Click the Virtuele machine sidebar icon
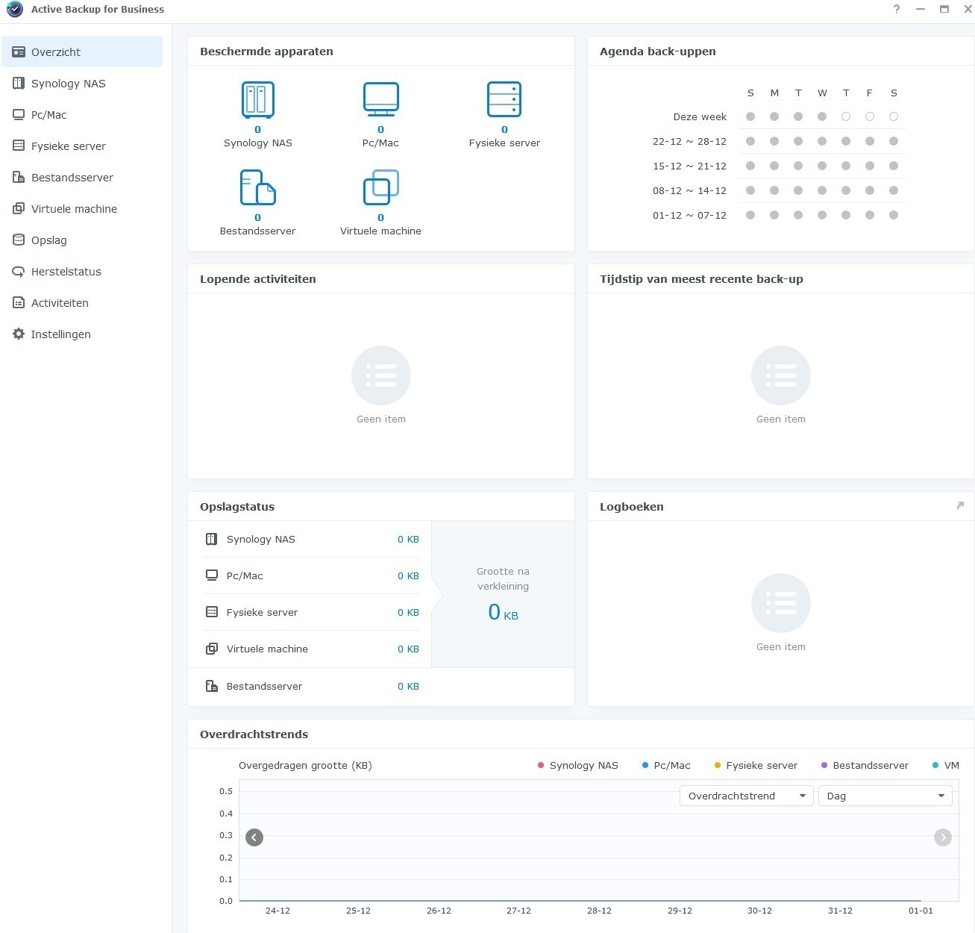Viewport: 975px width, 933px height. 19,209
